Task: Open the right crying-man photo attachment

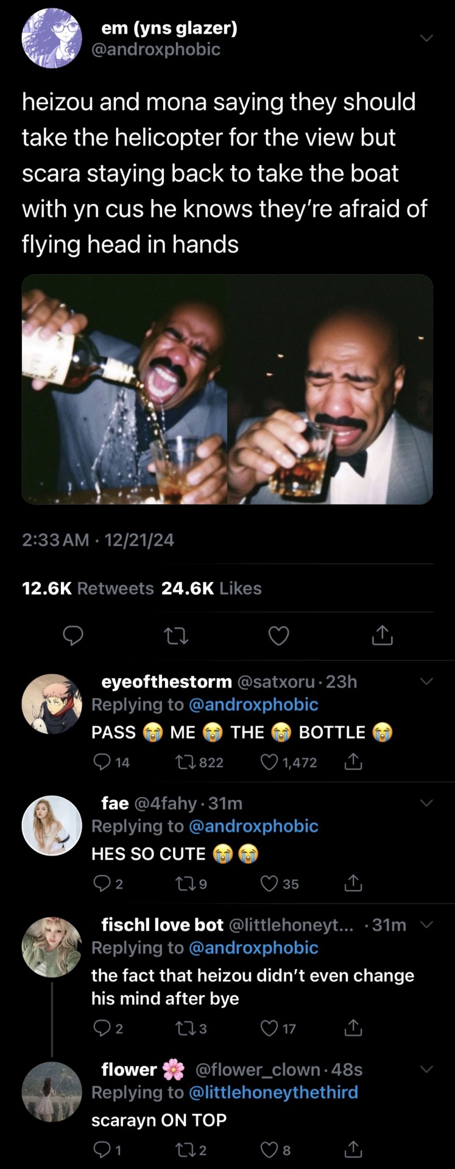Action: coord(330,389)
